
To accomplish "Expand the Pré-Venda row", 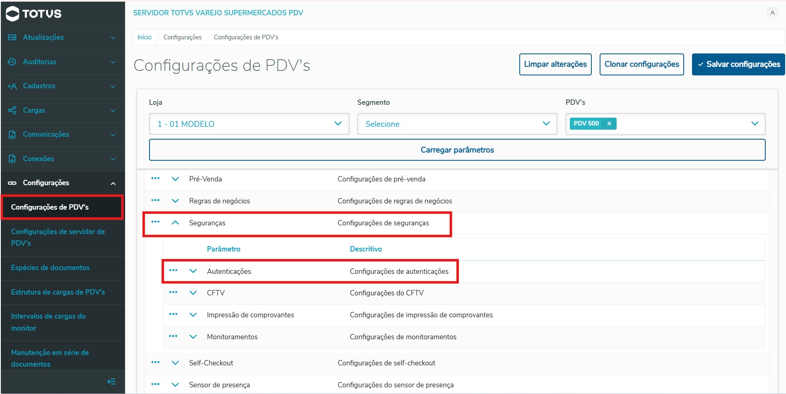I will pyautogui.click(x=175, y=179).
